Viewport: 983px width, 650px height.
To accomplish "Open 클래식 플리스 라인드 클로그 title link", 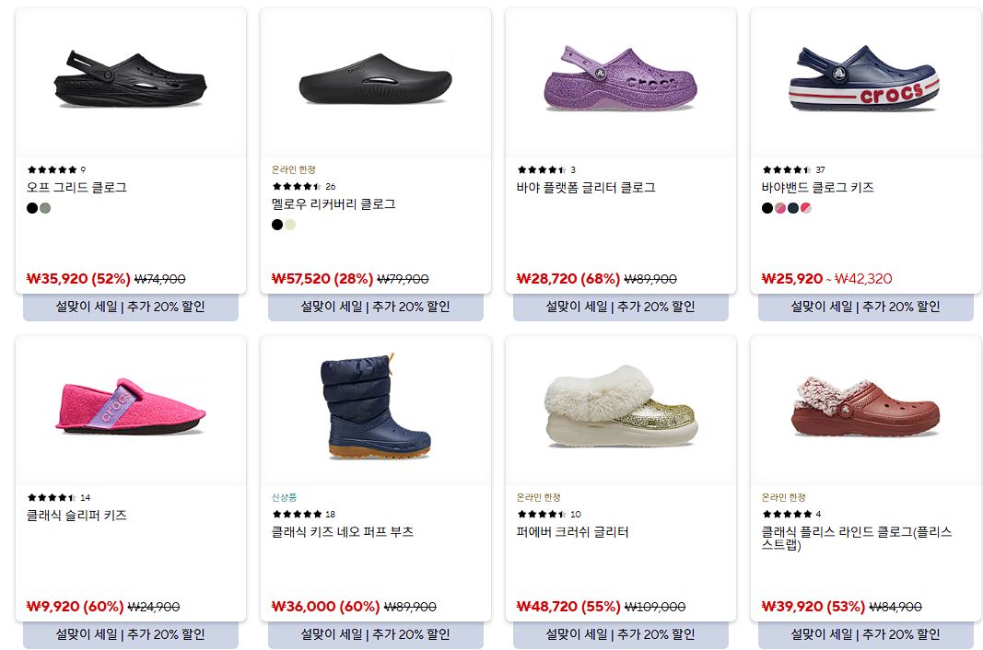I will pos(857,538).
